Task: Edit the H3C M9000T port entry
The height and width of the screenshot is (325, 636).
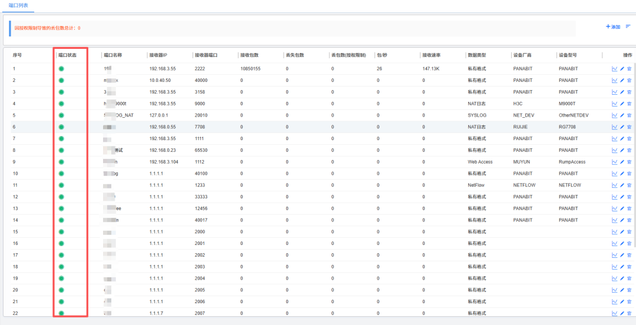Action: point(622,104)
